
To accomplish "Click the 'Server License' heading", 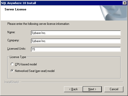I will (15, 9).
